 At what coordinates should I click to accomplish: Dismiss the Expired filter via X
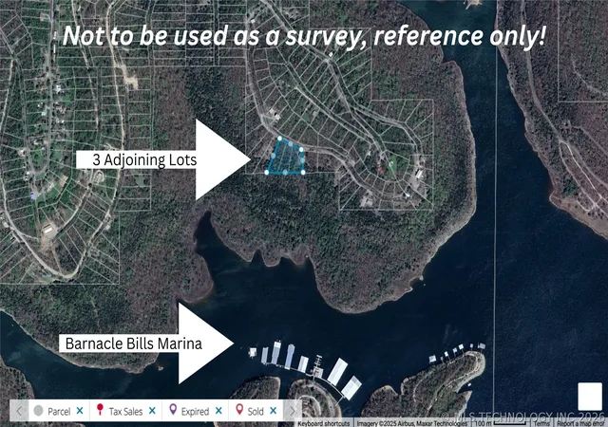218,411
